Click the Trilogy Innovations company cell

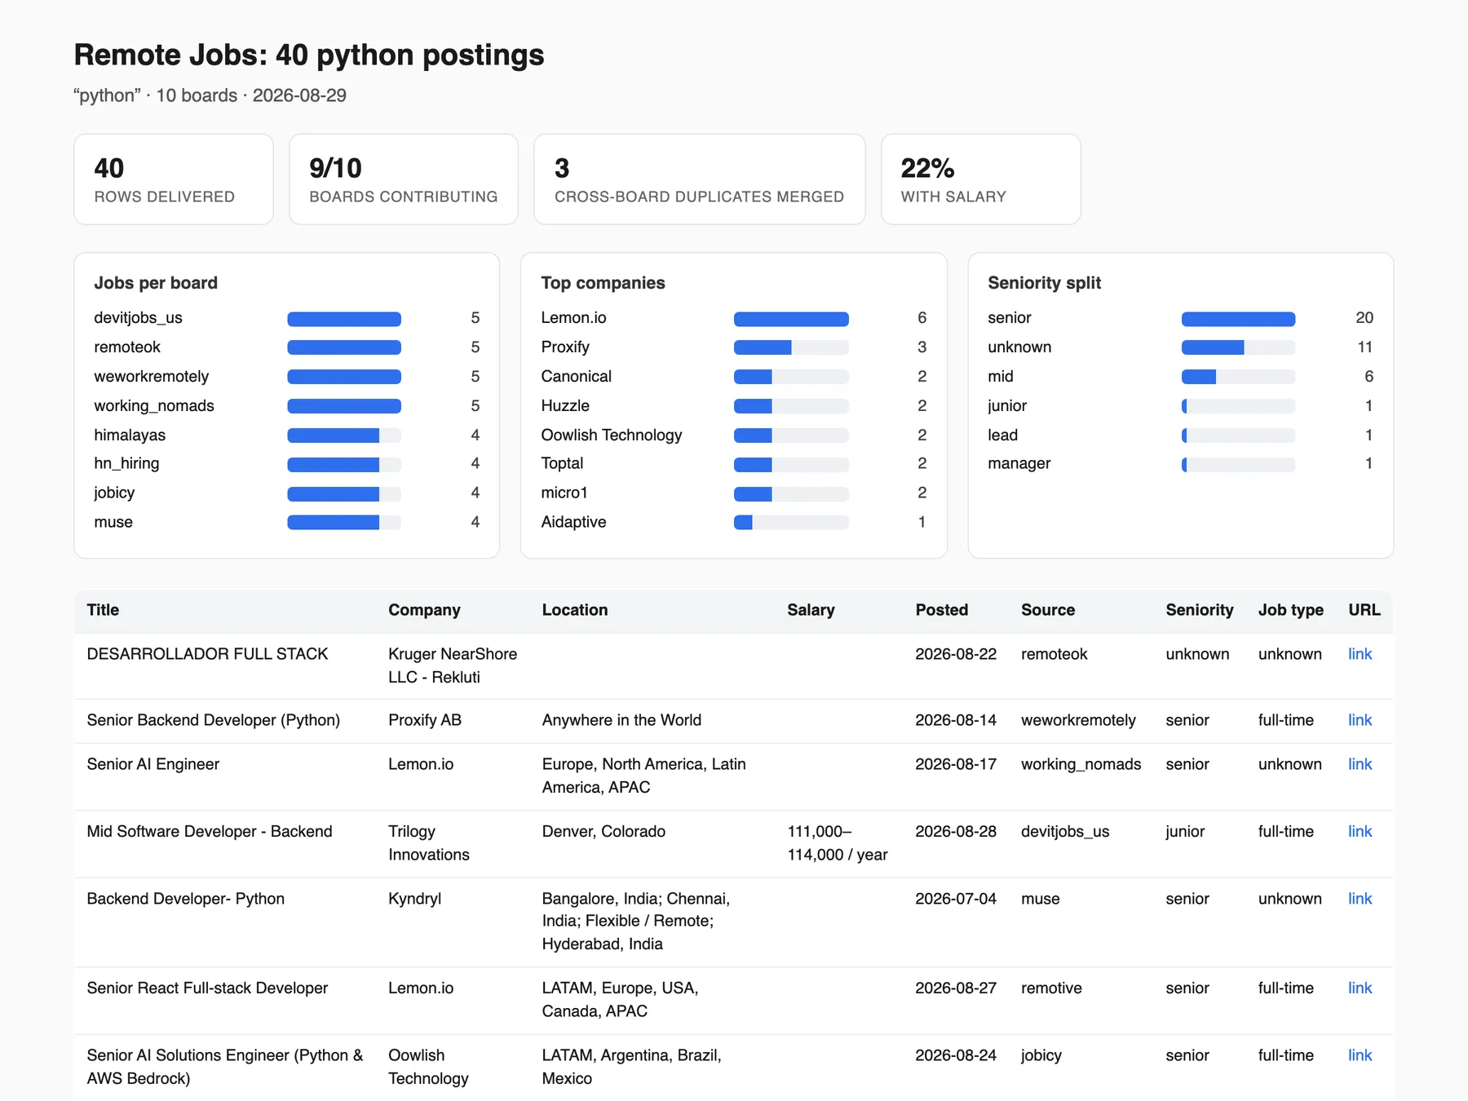pyautogui.click(x=429, y=842)
